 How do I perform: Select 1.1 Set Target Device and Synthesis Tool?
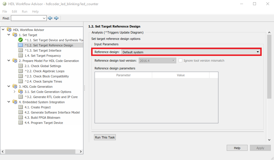point(54,40)
